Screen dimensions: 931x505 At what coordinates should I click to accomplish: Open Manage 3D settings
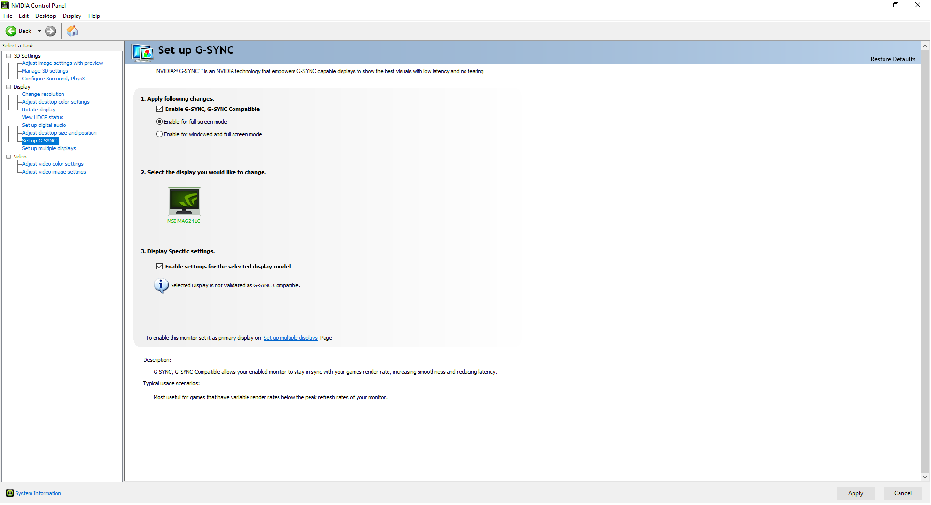pos(45,71)
